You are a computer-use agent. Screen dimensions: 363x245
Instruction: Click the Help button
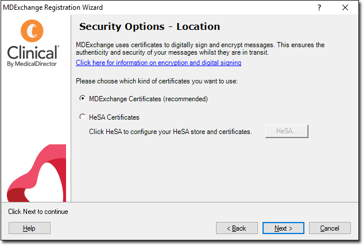tap(29, 228)
